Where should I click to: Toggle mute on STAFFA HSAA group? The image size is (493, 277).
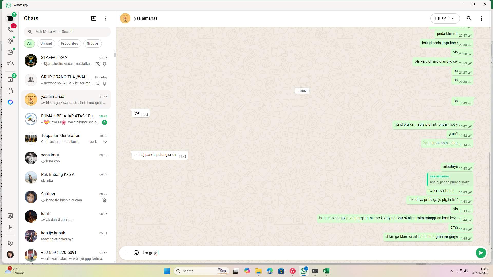tap(98, 64)
